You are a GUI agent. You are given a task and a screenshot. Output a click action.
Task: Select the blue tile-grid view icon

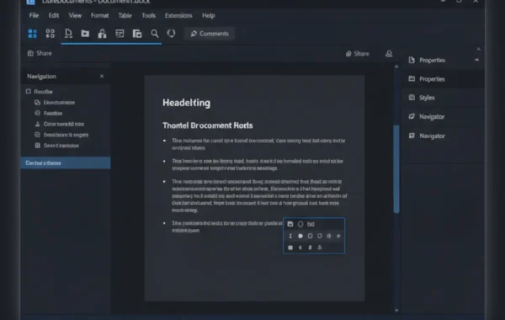pos(33,34)
